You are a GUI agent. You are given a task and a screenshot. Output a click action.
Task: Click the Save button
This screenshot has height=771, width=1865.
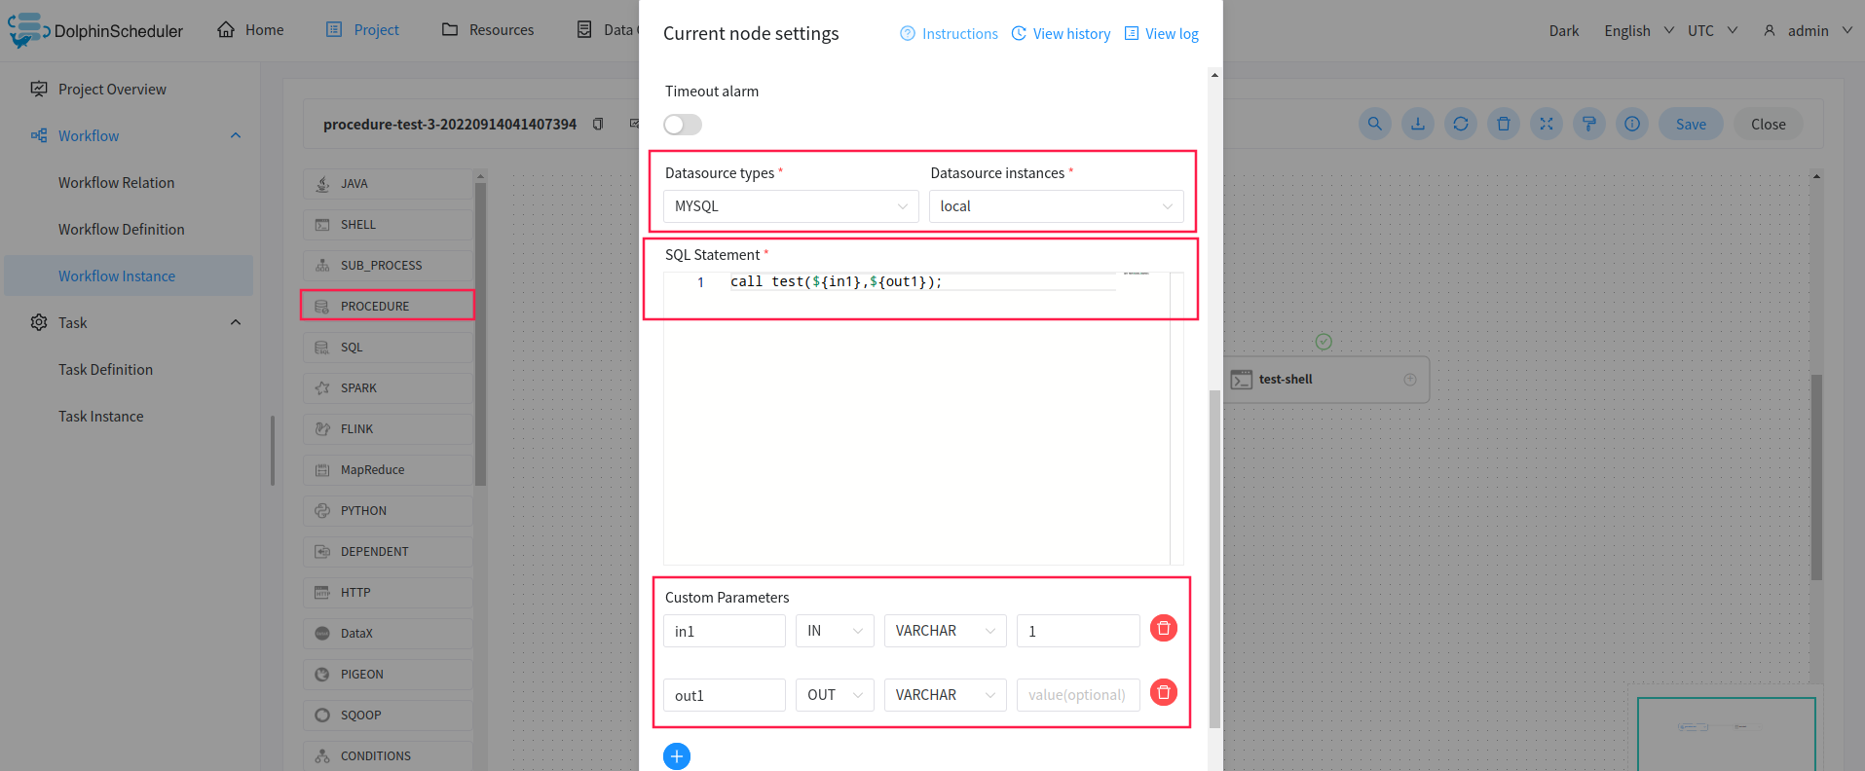click(x=1691, y=124)
